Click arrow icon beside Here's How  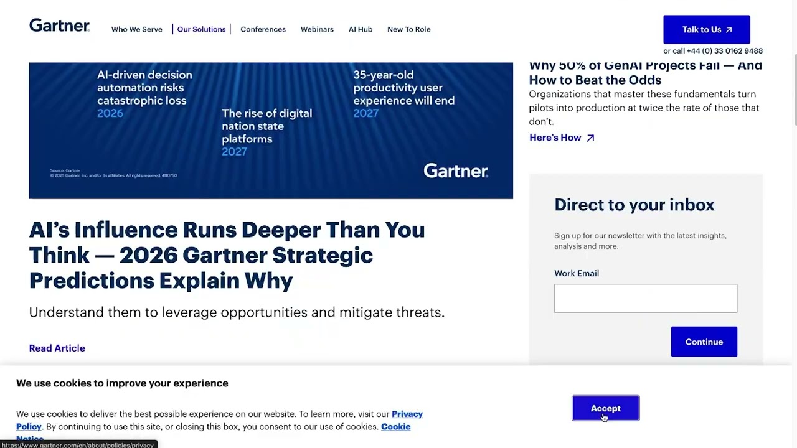point(590,138)
